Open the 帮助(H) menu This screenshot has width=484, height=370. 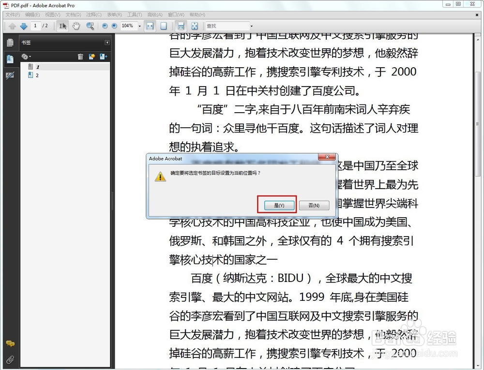click(x=197, y=15)
